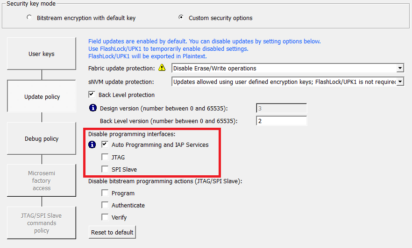412x248 pixels.
Task: Open the User keys step
Action: [x=42, y=54]
